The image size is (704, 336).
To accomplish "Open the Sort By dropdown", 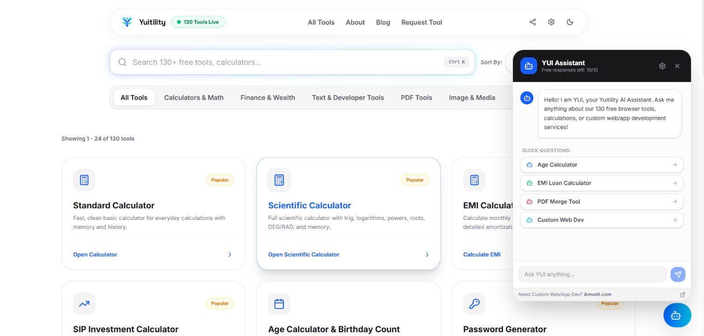I will (509, 62).
